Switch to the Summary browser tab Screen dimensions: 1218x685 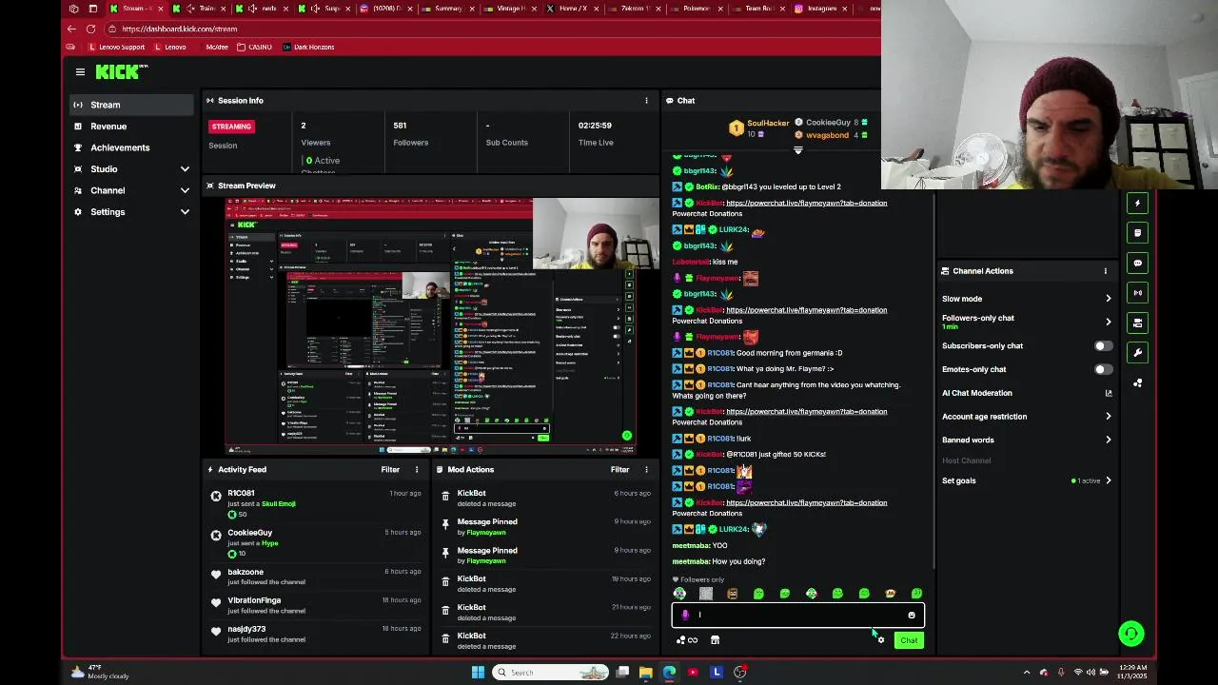447,9
